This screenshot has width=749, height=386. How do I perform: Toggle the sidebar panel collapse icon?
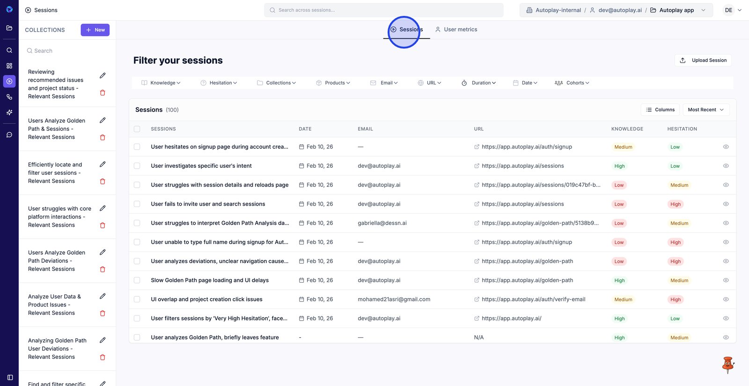click(10, 377)
